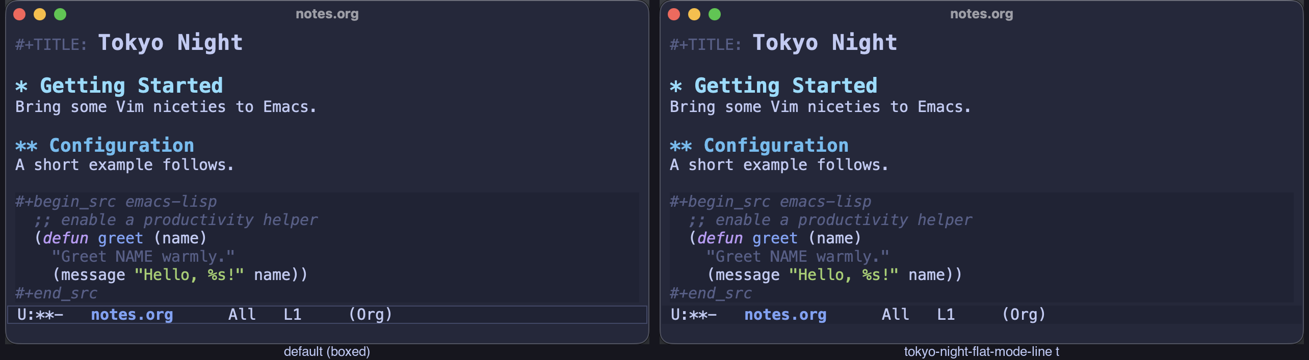Image resolution: width=1309 pixels, height=360 pixels.
Task: Click #+begin_src emacs-lisp line in left window
Action: tap(116, 202)
